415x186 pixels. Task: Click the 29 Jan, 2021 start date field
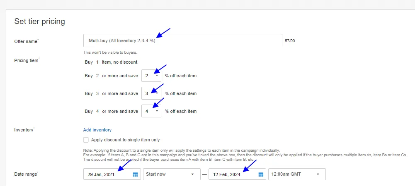point(112,174)
